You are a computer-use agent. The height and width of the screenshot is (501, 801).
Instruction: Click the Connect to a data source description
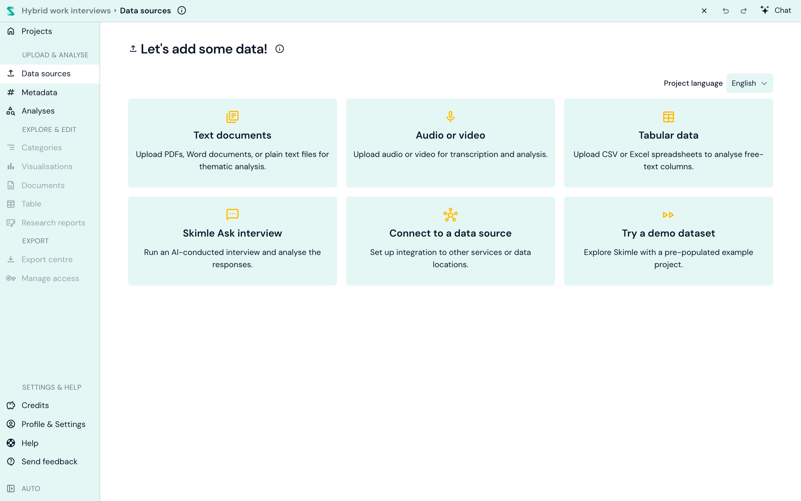(451, 259)
